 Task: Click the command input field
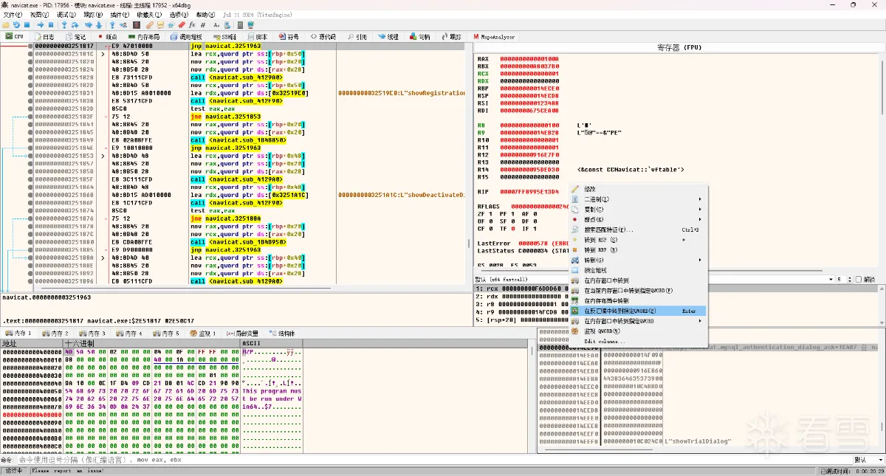click(433, 460)
